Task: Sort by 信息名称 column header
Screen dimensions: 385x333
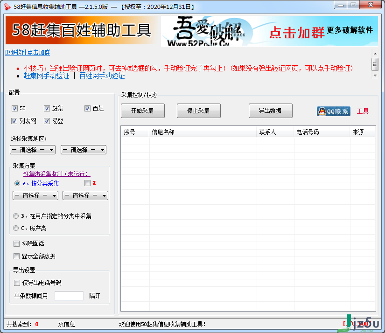Action: tap(203, 132)
